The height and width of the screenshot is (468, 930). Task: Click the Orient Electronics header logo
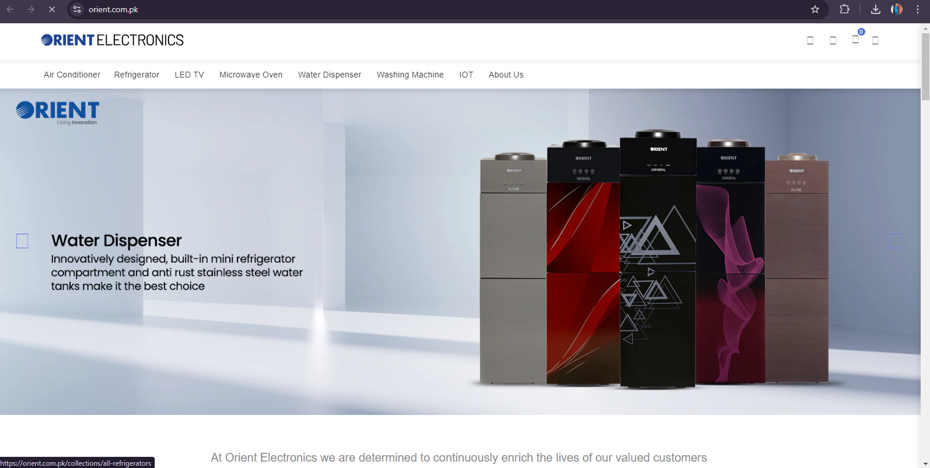coord(112,40)
